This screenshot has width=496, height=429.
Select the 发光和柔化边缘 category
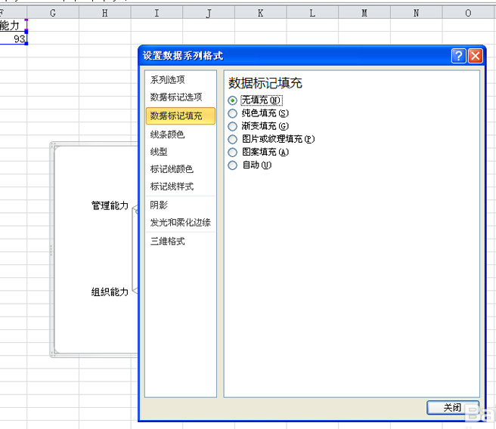coord(180,222)
